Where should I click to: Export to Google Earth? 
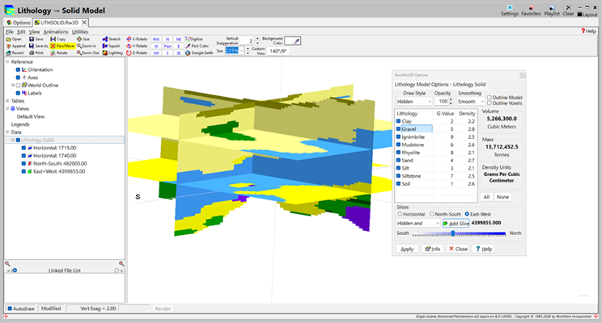[x=199, y=52]
